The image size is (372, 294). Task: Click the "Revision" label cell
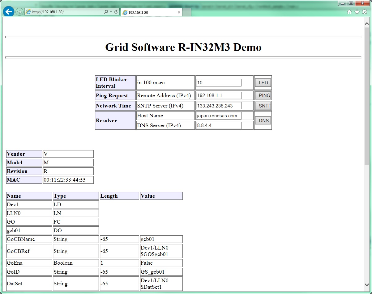(24, 171)
